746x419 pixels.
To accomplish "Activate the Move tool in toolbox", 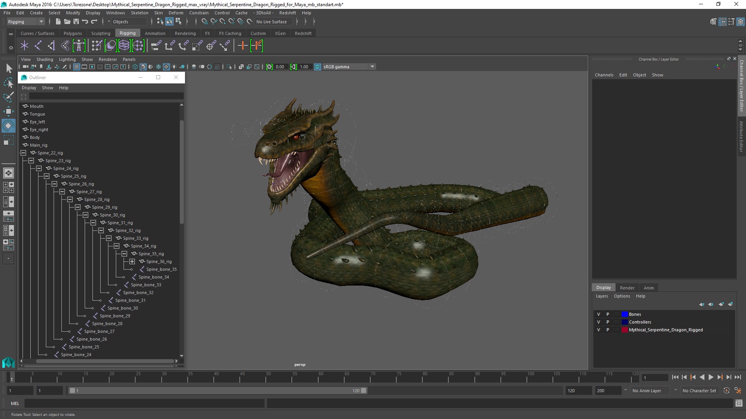I will pyautogui.click(x=9, y=111).
